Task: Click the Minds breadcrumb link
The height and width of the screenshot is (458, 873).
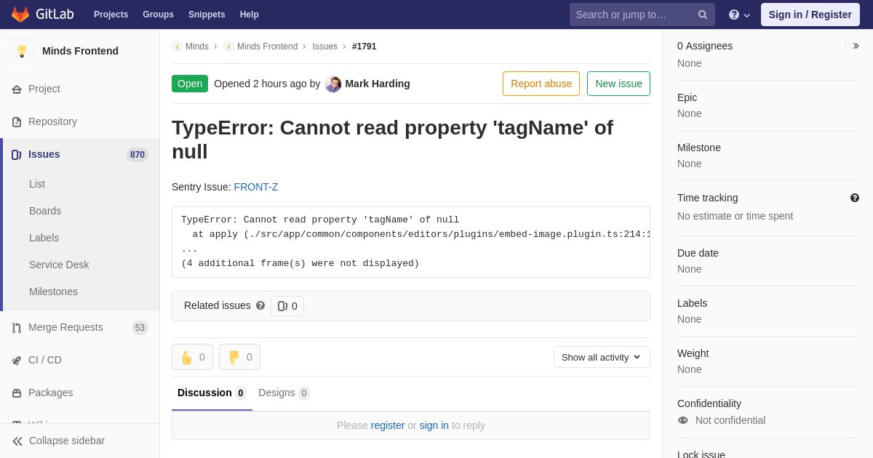Action: [x=197, y=47]
